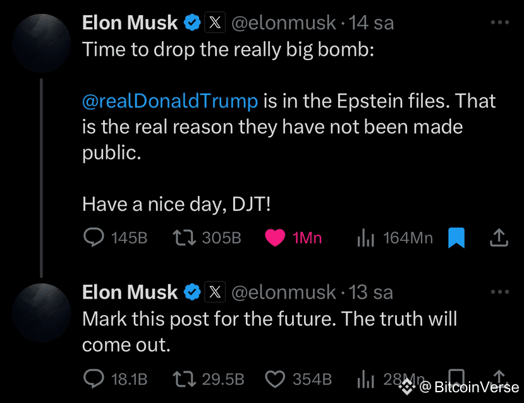The width and height of the screenshot is (524, 403).
Task: Share the first post via share icon
Action: click(x=499, y=238)
